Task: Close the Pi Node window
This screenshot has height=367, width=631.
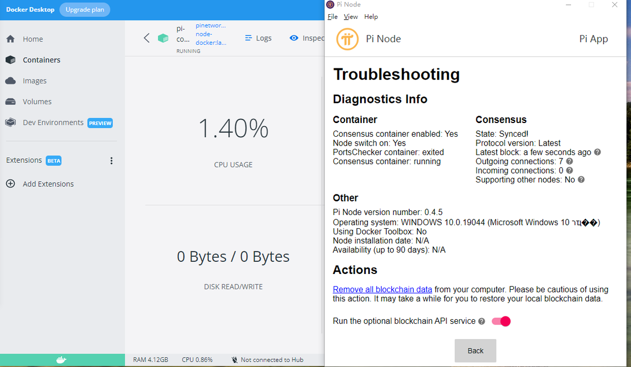Action: (x=614, y=5)
